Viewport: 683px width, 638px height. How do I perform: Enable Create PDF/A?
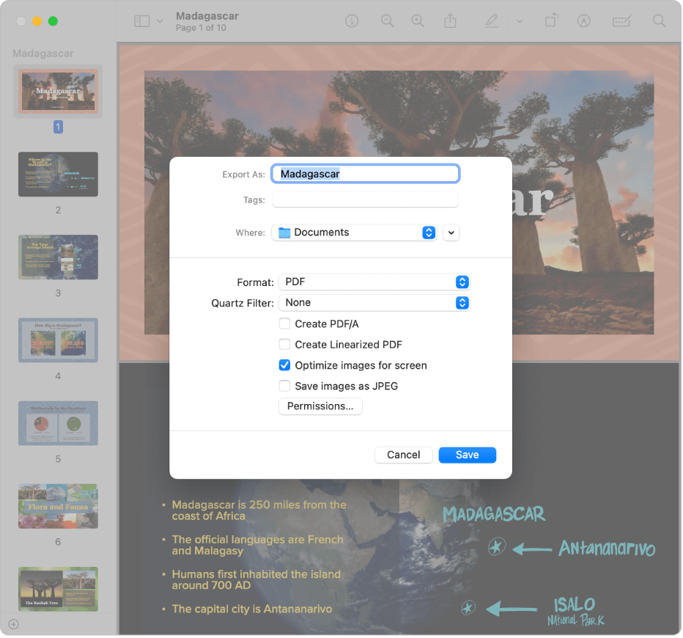[x=284, y=323]
